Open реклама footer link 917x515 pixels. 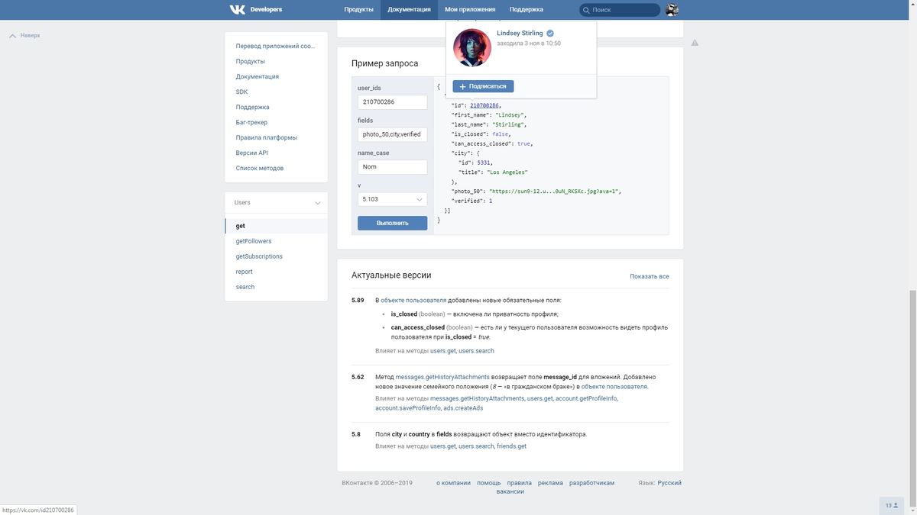tap(550, 483)
